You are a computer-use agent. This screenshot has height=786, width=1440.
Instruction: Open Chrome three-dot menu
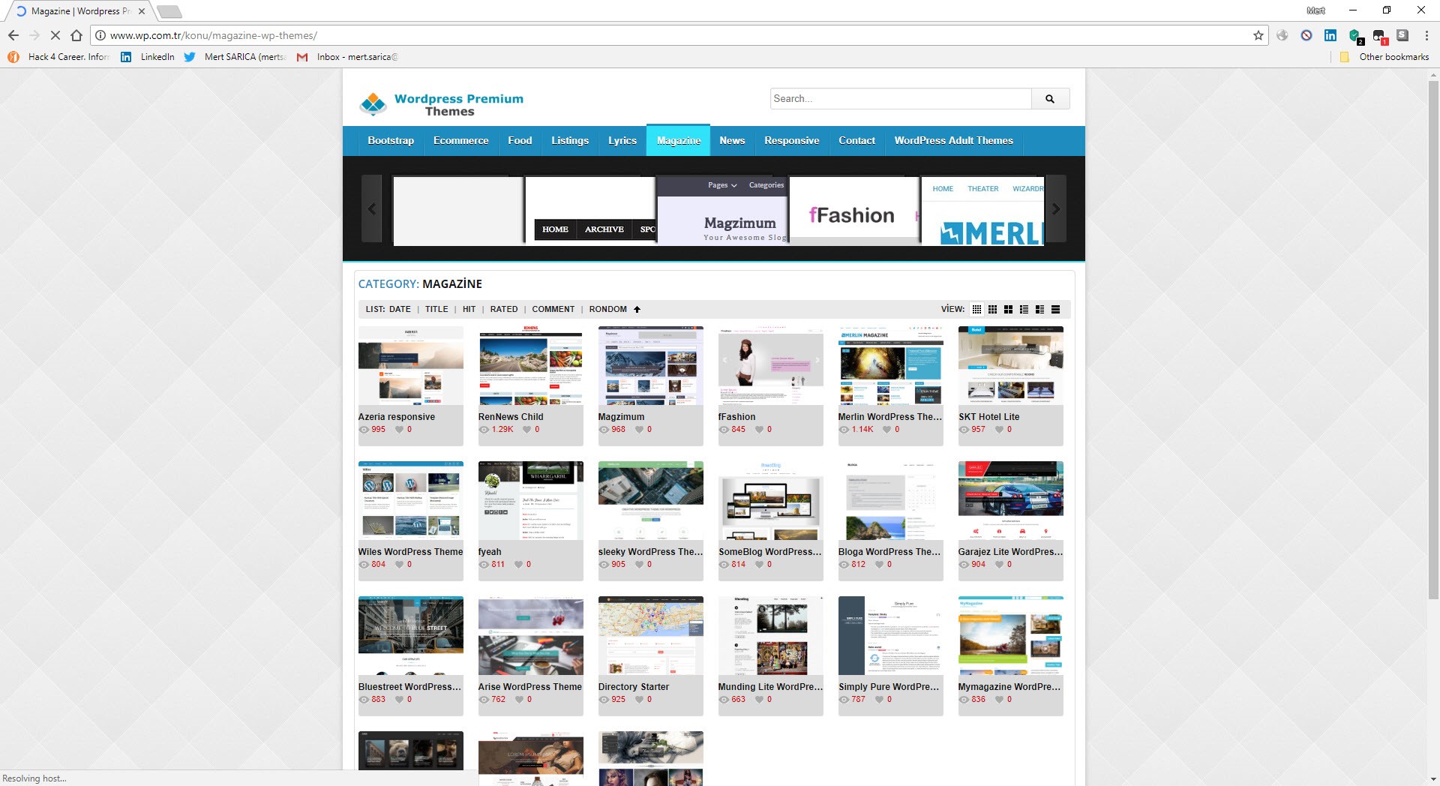tap(1426, 35)
